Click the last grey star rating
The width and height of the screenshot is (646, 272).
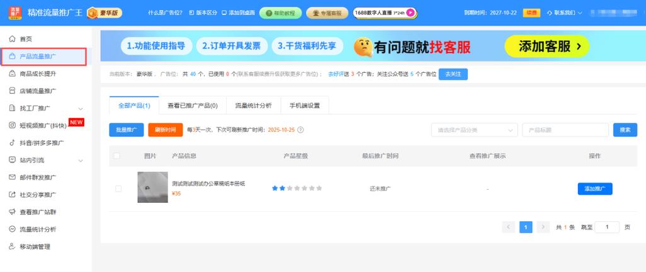[319, 188]
